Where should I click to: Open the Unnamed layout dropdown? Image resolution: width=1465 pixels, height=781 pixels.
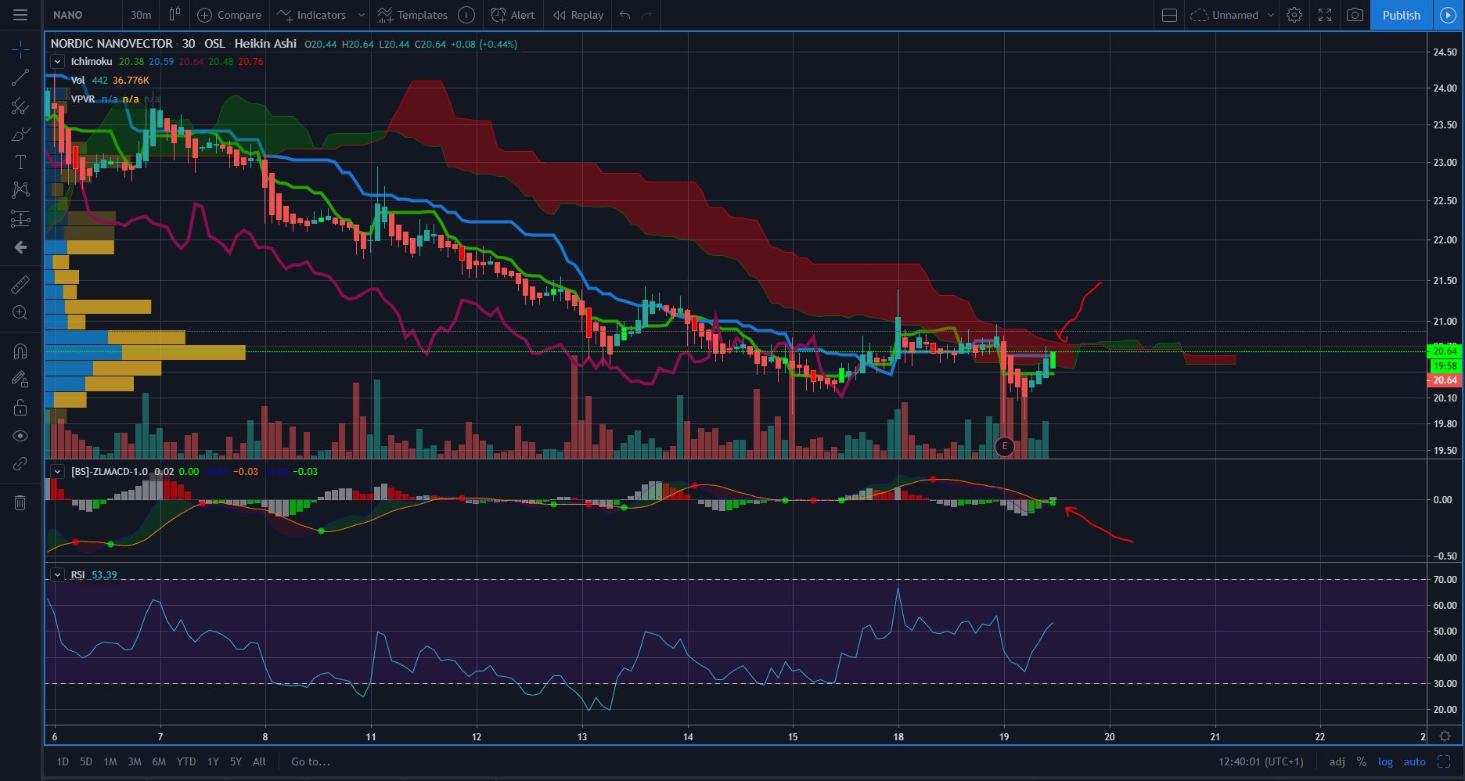point(1232,15)
